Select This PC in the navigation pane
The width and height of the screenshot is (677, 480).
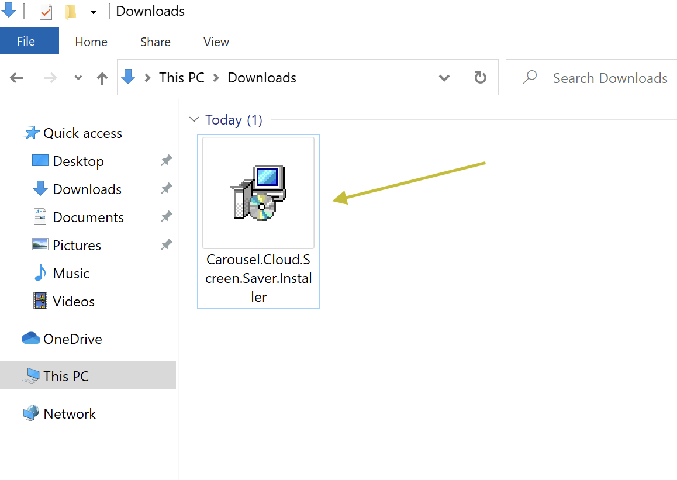88,375
